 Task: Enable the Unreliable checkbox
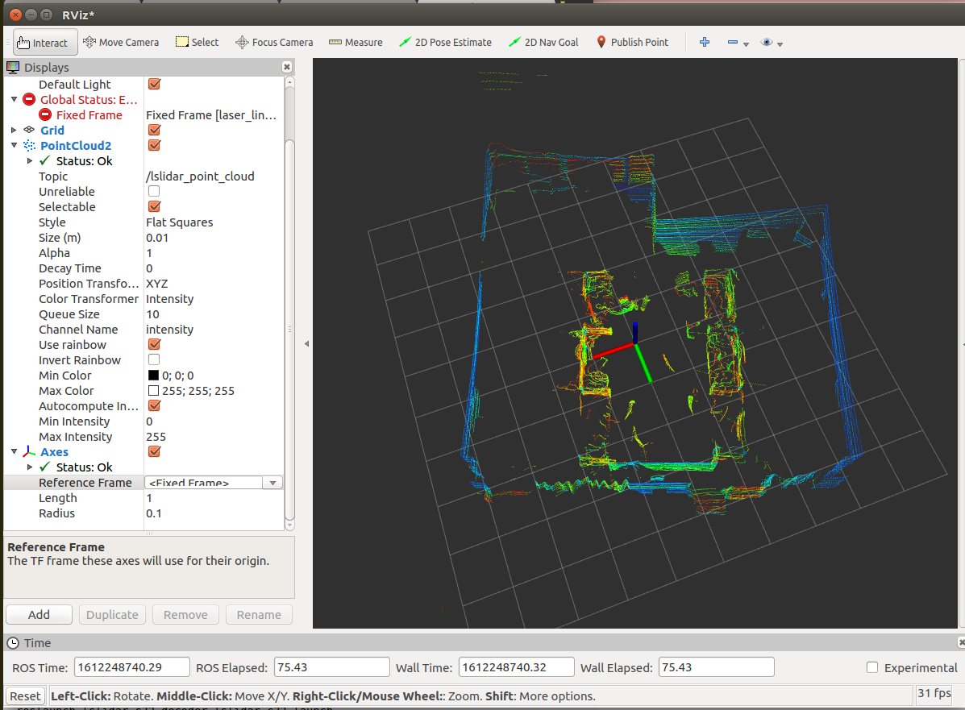point(154,191)
